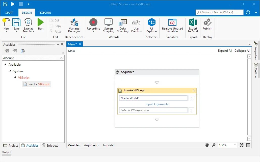The width and height of the screenshot is (260, 162).
Task: Click Main breadcrumb link
Action: (71, 51)
